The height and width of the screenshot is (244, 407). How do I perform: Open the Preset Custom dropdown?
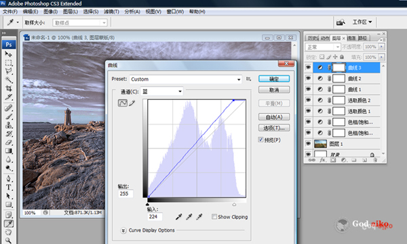tap(186, 79)
